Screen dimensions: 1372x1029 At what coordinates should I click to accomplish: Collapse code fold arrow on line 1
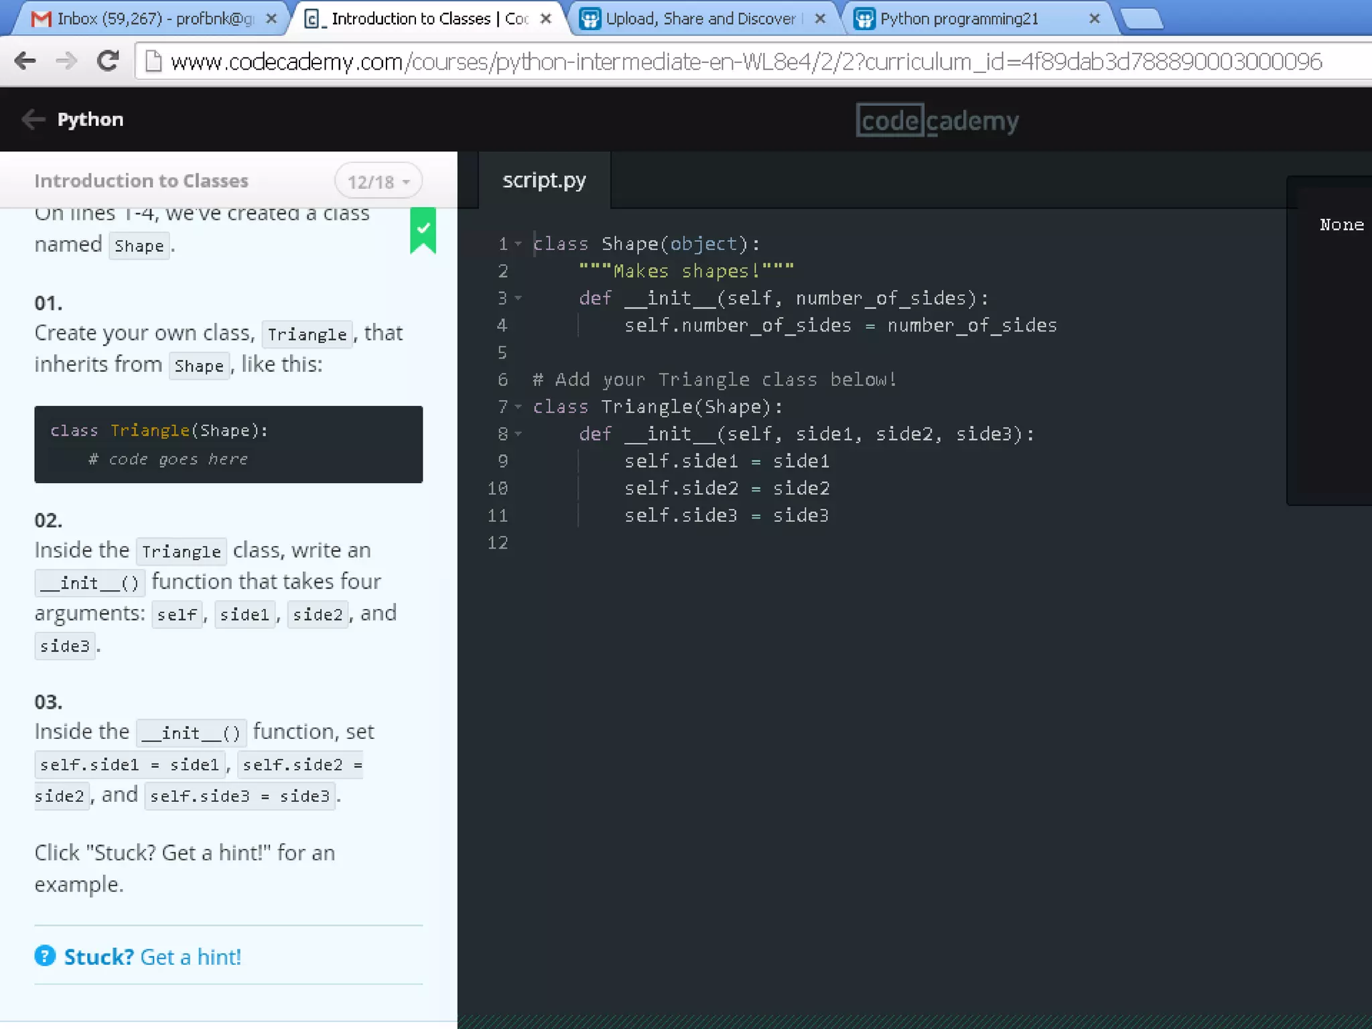(518, 244)
